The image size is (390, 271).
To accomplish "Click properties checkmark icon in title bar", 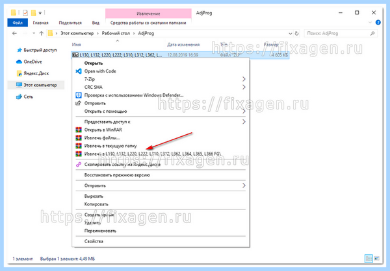I will 25,13.
